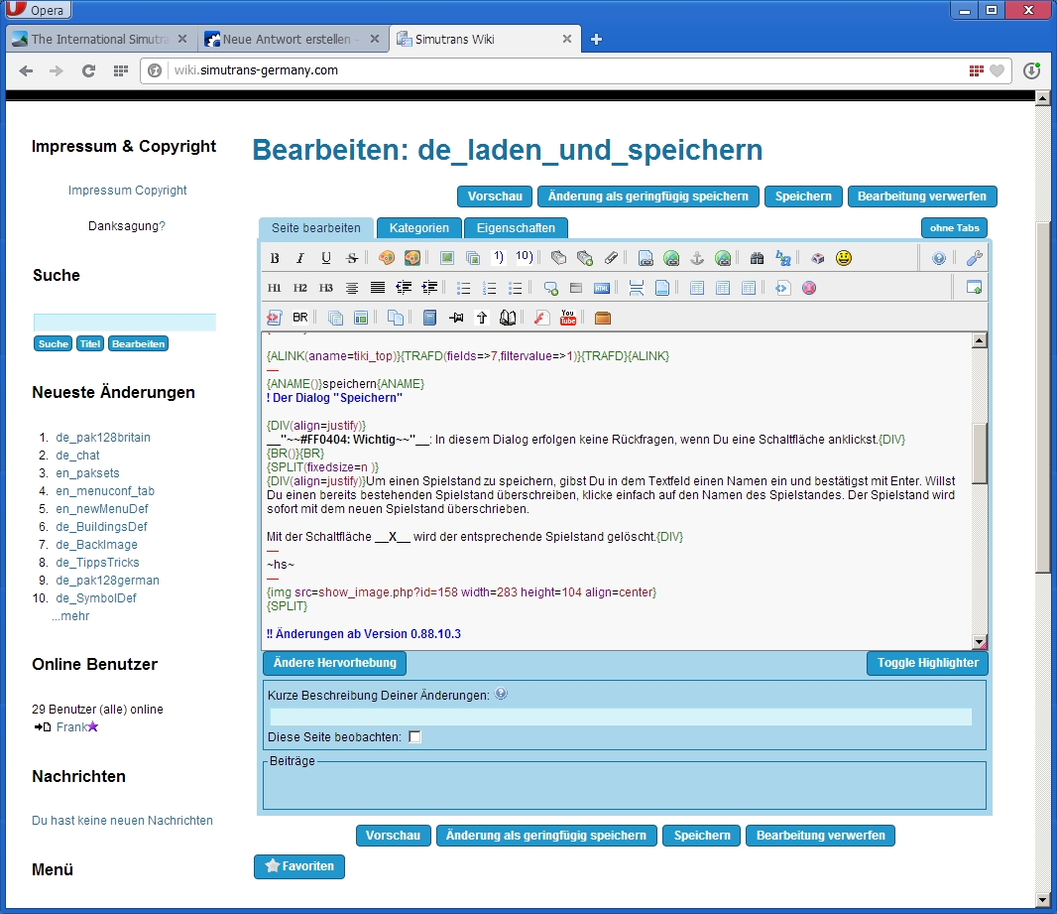Viewport: 1057px width, 914px height.
Task: Click the italic text icon
Action: 300,258
